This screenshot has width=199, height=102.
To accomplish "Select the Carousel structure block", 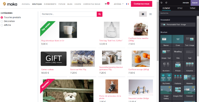I will coord(190,92).
